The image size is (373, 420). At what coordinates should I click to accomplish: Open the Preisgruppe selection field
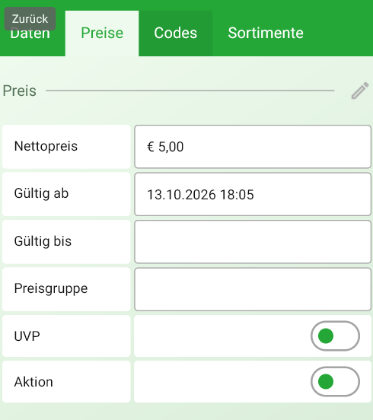tap(253, 289)
